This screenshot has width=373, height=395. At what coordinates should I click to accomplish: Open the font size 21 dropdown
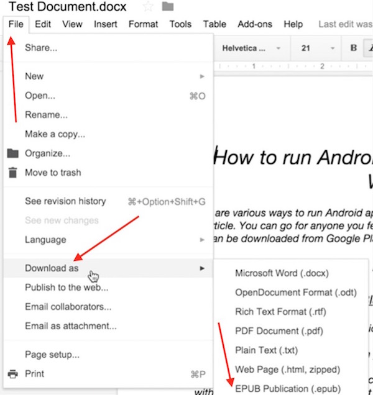pyautogui.click(x=317, y=48)
